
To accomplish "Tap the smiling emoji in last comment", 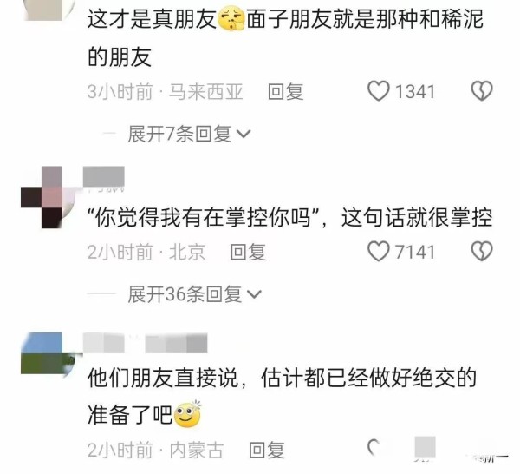I will point(188,414).
